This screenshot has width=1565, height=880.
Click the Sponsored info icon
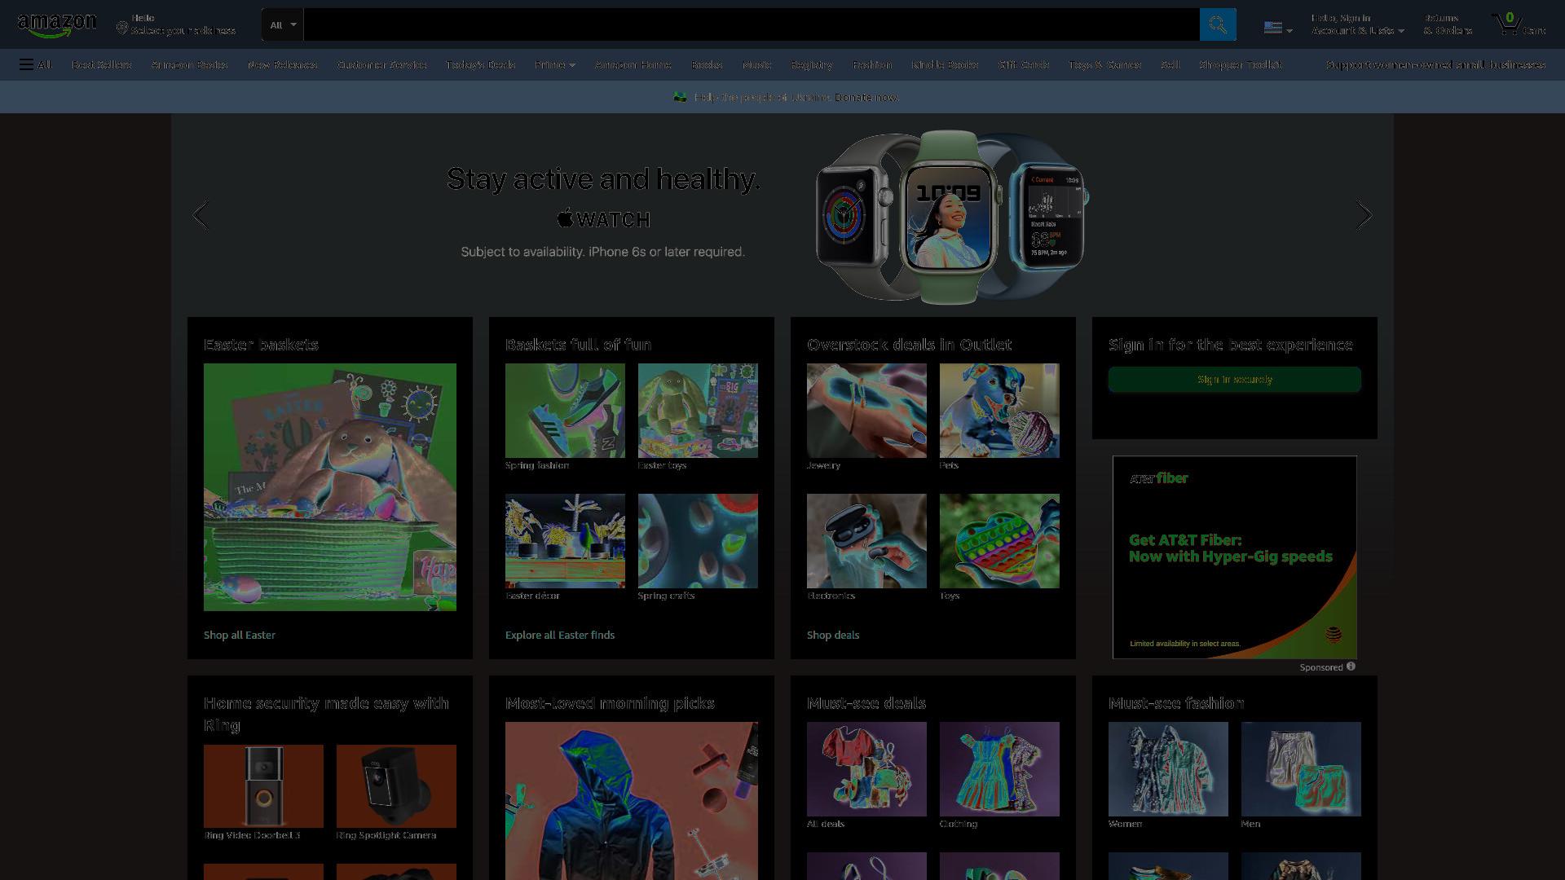(1351, 667)
